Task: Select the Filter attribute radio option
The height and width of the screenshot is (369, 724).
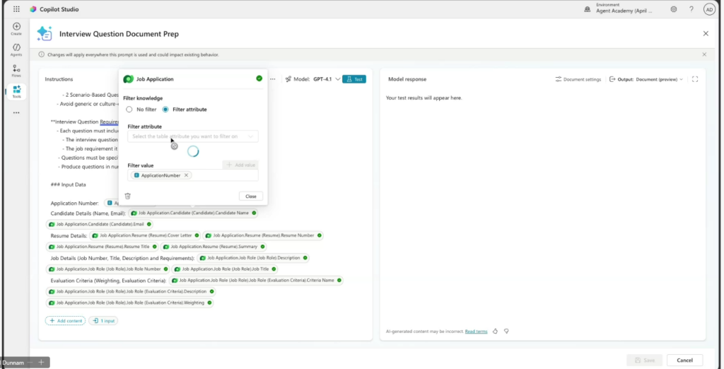Action: pyautogui.click(x=165, y=110)
